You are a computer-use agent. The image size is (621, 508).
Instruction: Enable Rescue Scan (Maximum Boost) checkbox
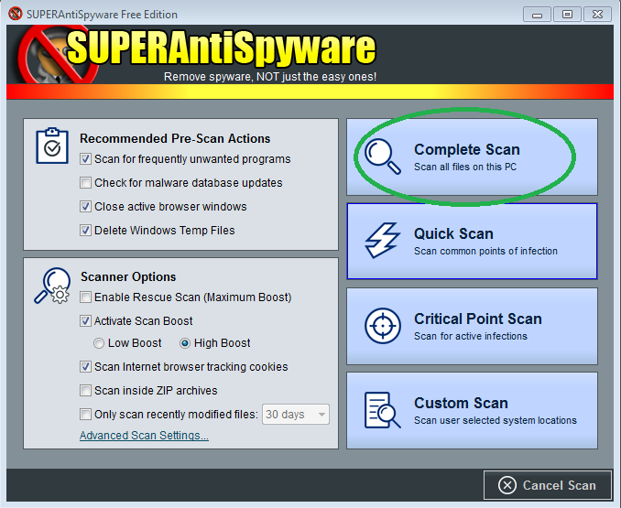(x=85, y=297)
